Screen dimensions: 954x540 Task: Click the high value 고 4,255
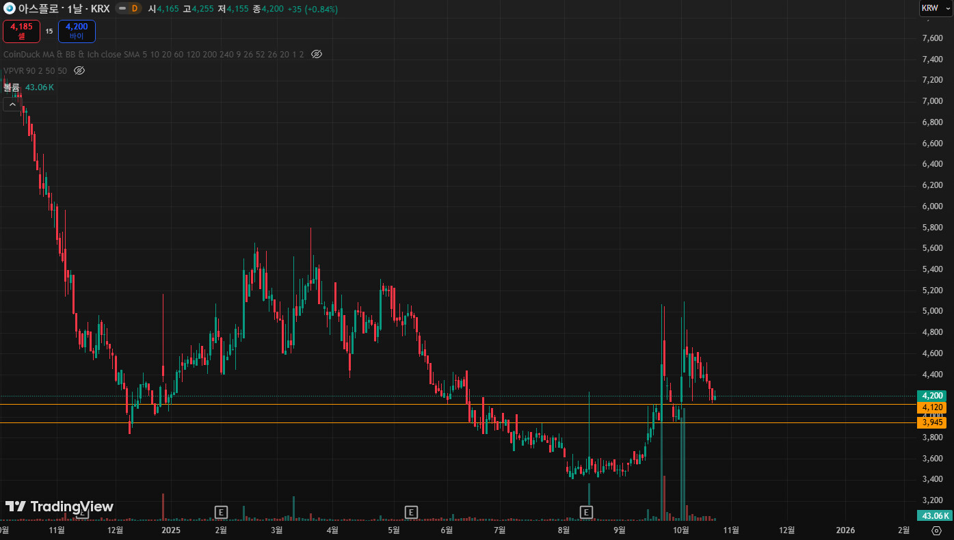point(198,9)
